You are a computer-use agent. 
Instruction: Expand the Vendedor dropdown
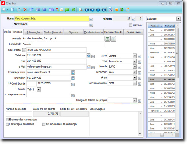(135, 72)
